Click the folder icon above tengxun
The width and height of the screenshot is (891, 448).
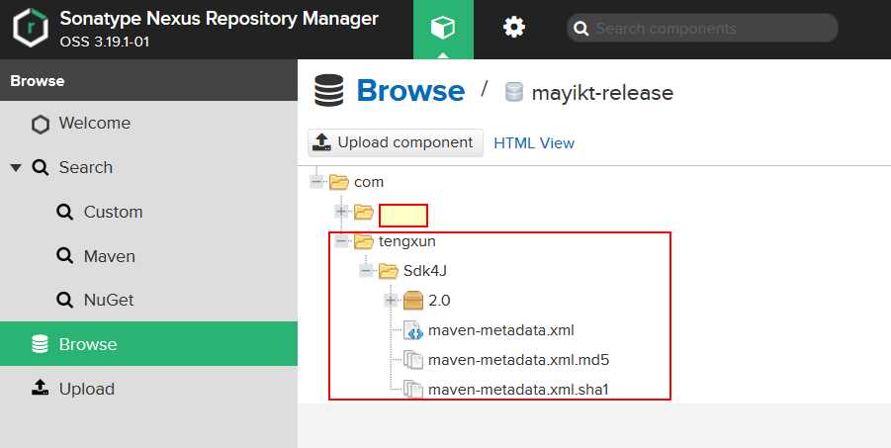point(364,212)
